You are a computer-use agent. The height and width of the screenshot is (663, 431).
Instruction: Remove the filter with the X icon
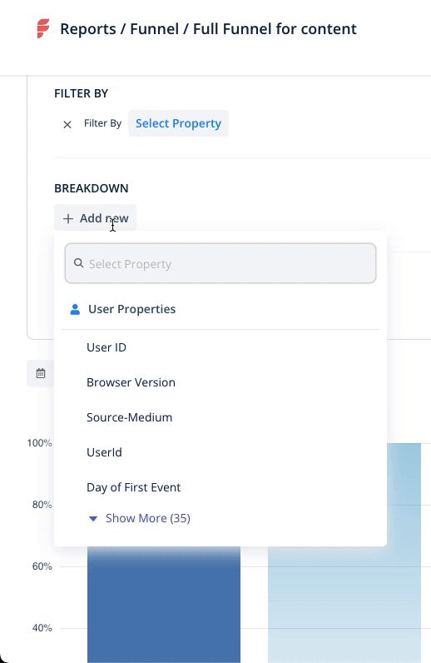coord(67,124)
